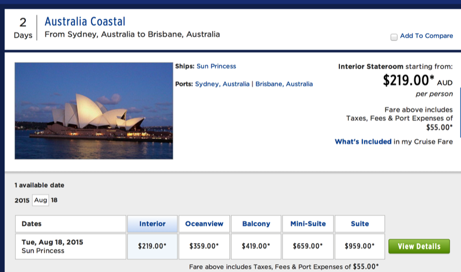The image size is (461, 272).
Task: Choose the $219.00 Interior fare
Action: [x=152, y=246]
